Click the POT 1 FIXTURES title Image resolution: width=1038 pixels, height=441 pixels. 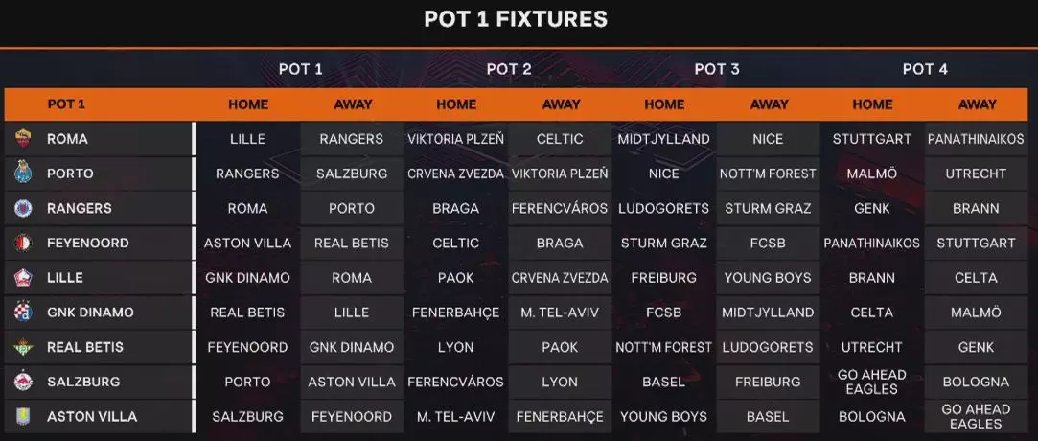coord(516,19)
